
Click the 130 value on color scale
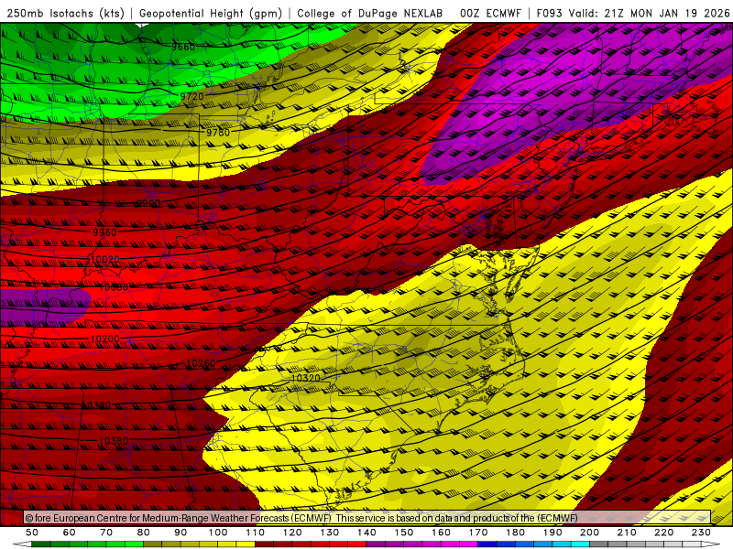(x=329, y=533)
